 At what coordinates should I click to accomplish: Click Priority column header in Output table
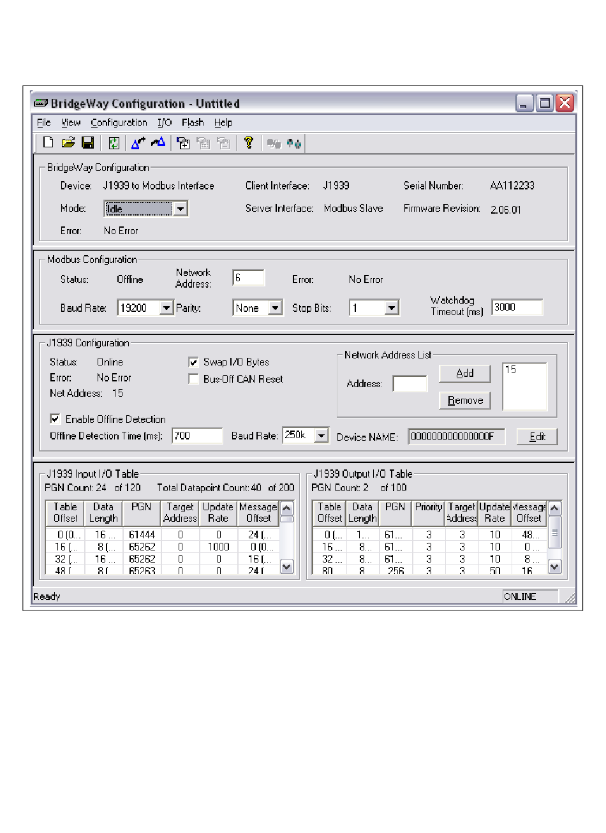tap(429, 513)
